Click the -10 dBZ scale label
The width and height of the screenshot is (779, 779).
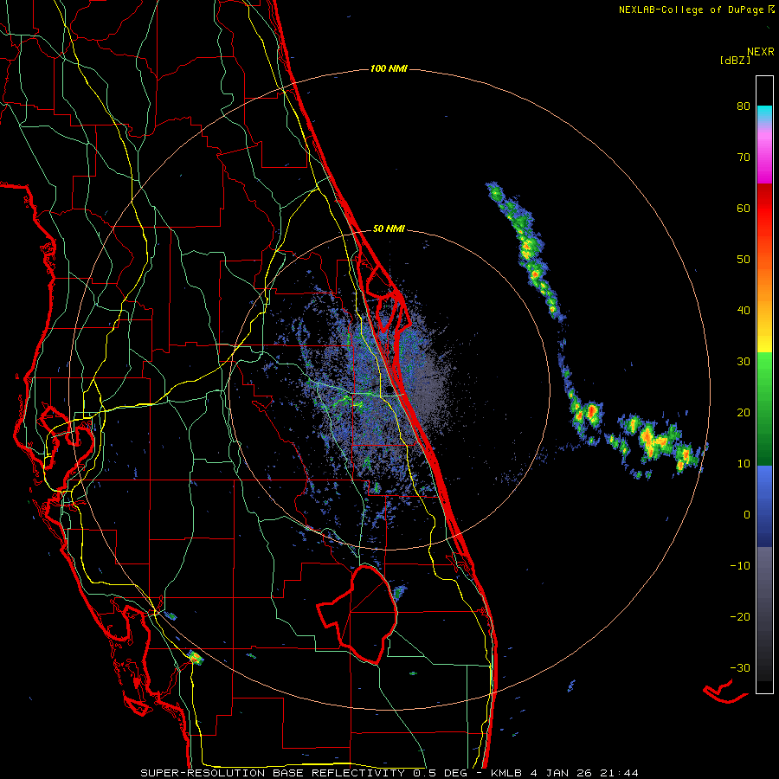pyautogui.click(x=740, y=566)
